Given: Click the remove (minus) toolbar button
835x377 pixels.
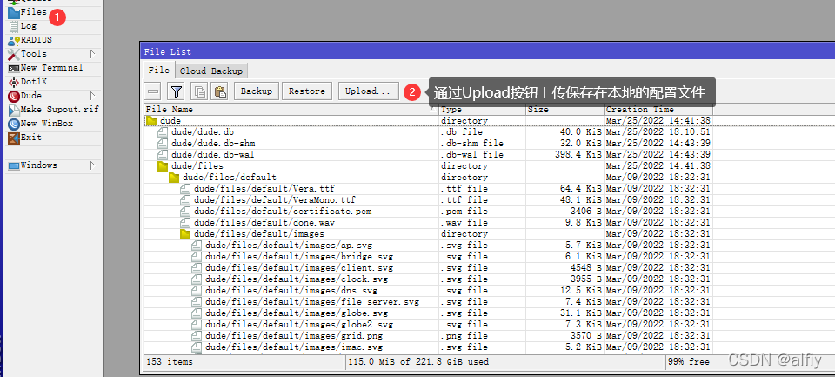Looking at the screenshot, I should point(153,91).
